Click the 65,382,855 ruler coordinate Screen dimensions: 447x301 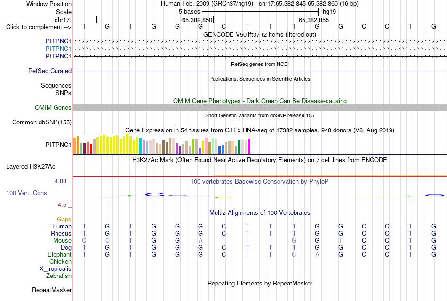(313, 20)
